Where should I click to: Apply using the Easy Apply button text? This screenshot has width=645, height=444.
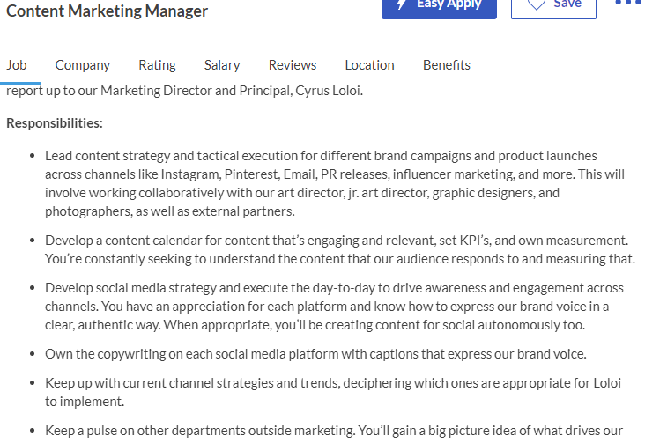coord(449,4)
